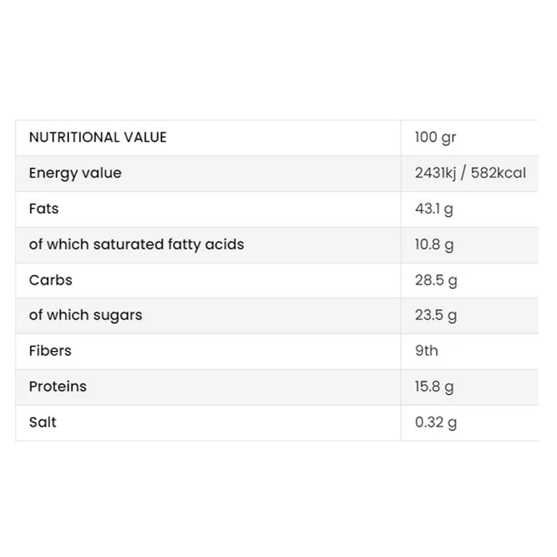Click the Salt row label
This screenshot has height=557, width=557.
pyautogui.click(x=42, y=422)
